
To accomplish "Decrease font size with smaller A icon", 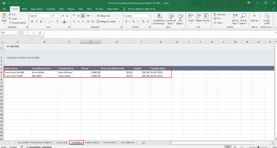I will 67,16.
